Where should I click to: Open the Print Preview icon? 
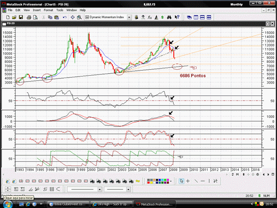click(35, 17)
